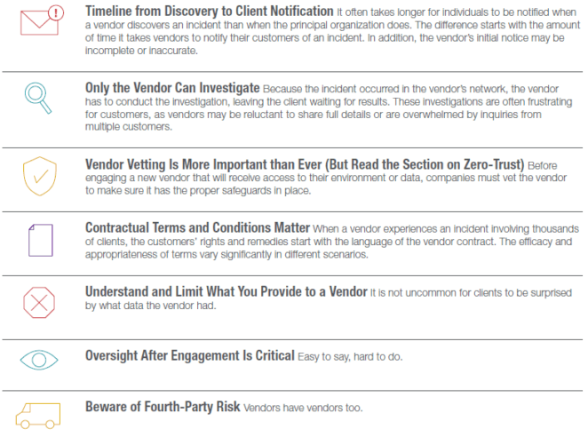
Task: Click the text 'proper safeguards in place'
Action: coord(250,191)
